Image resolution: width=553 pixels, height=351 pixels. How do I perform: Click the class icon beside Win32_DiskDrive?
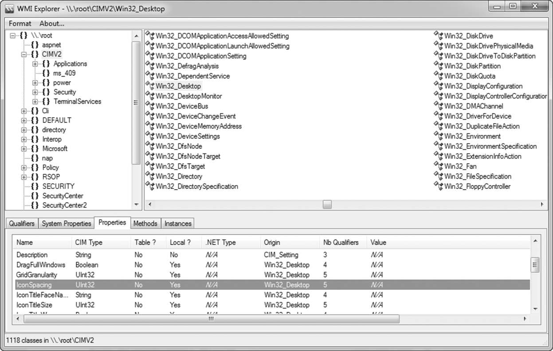coord(439,35)
